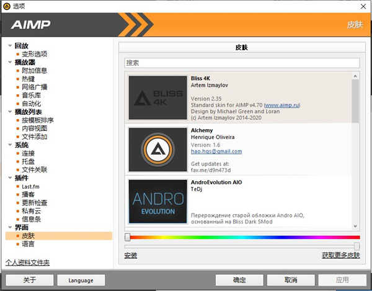Screen dimensions: 372x291
Task: Select the AndroEvolution AIO skin thumbnail
Action: point(158,202)
